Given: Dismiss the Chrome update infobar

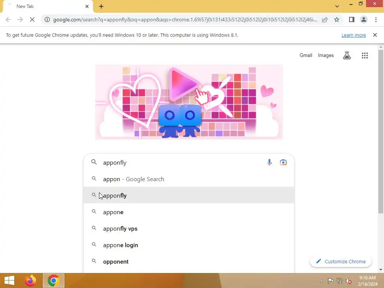Looking at the screenshot, I should [x=375, y=35].
